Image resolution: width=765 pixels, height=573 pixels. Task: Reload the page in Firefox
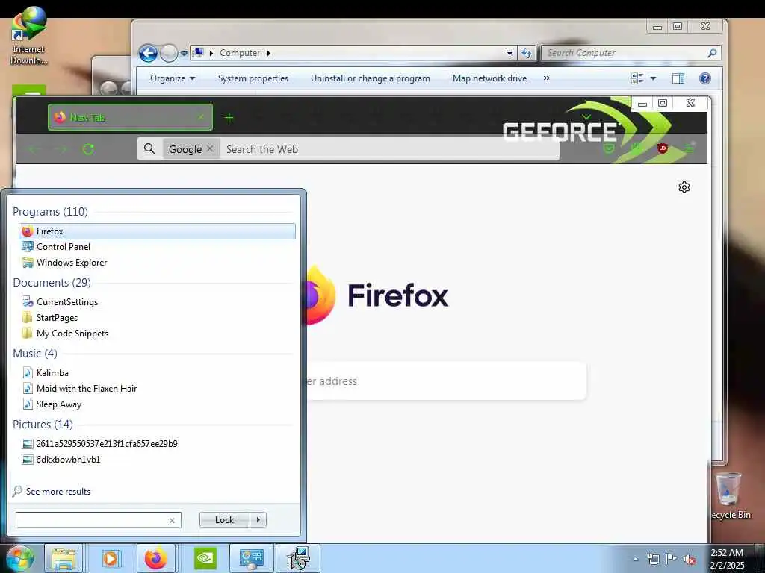tap(88, 149)
